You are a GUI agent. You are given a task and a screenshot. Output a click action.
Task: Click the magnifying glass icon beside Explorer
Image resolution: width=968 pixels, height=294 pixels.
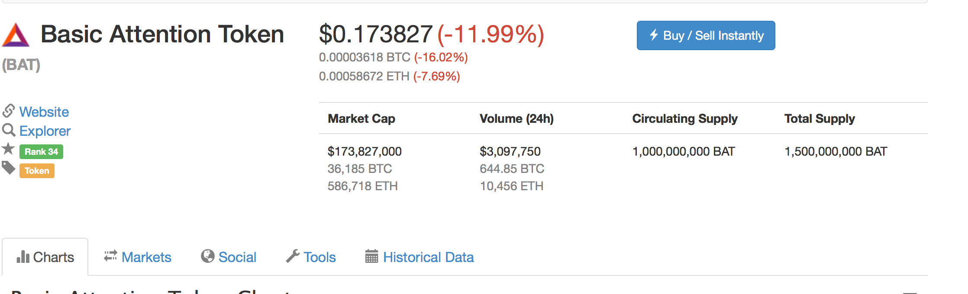point(9,130)
